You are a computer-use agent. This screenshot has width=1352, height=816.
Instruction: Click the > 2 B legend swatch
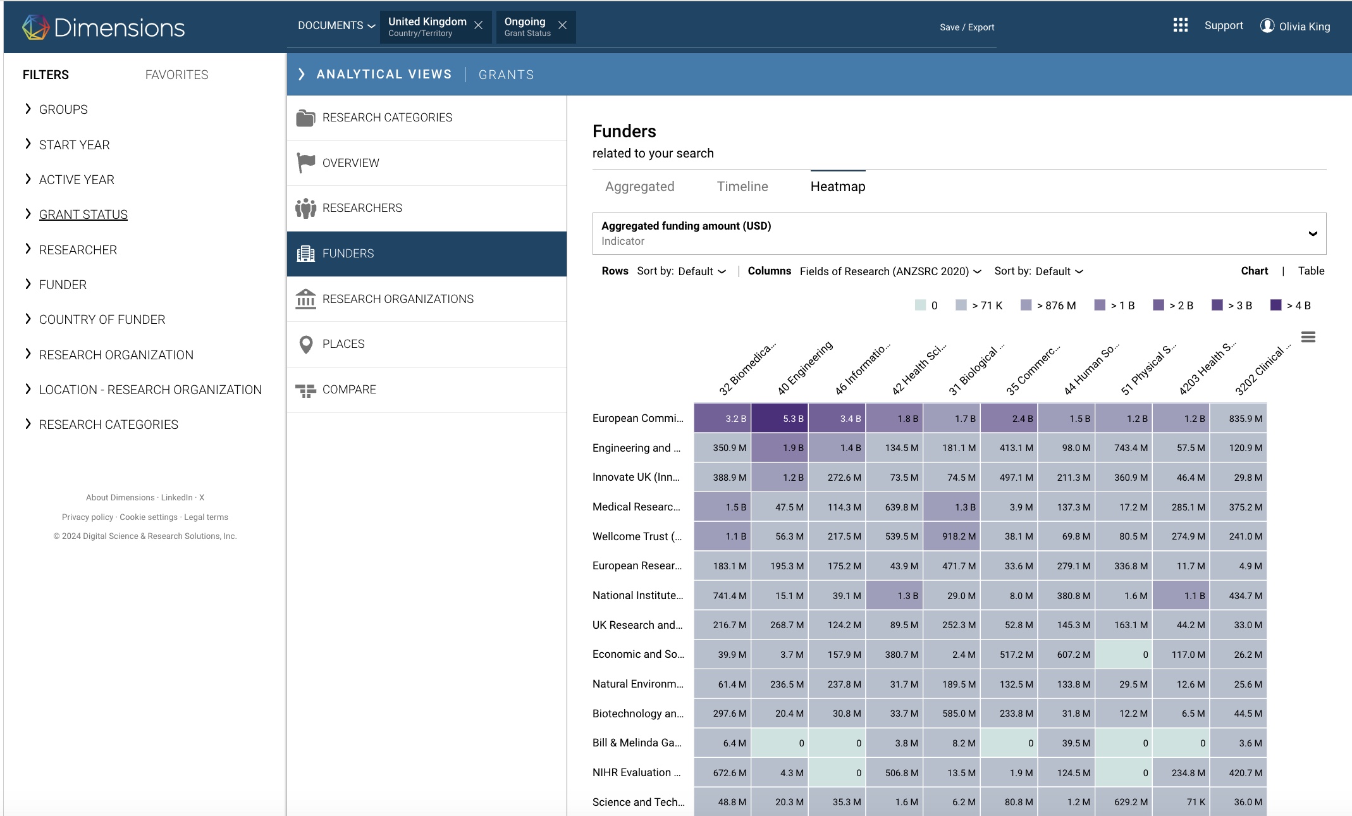(1158, 305)
